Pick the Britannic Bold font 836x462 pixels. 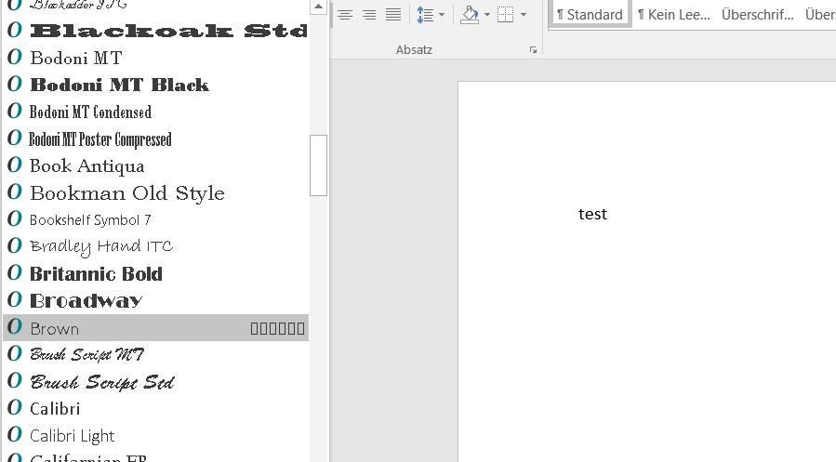click(x=155, y=274)
